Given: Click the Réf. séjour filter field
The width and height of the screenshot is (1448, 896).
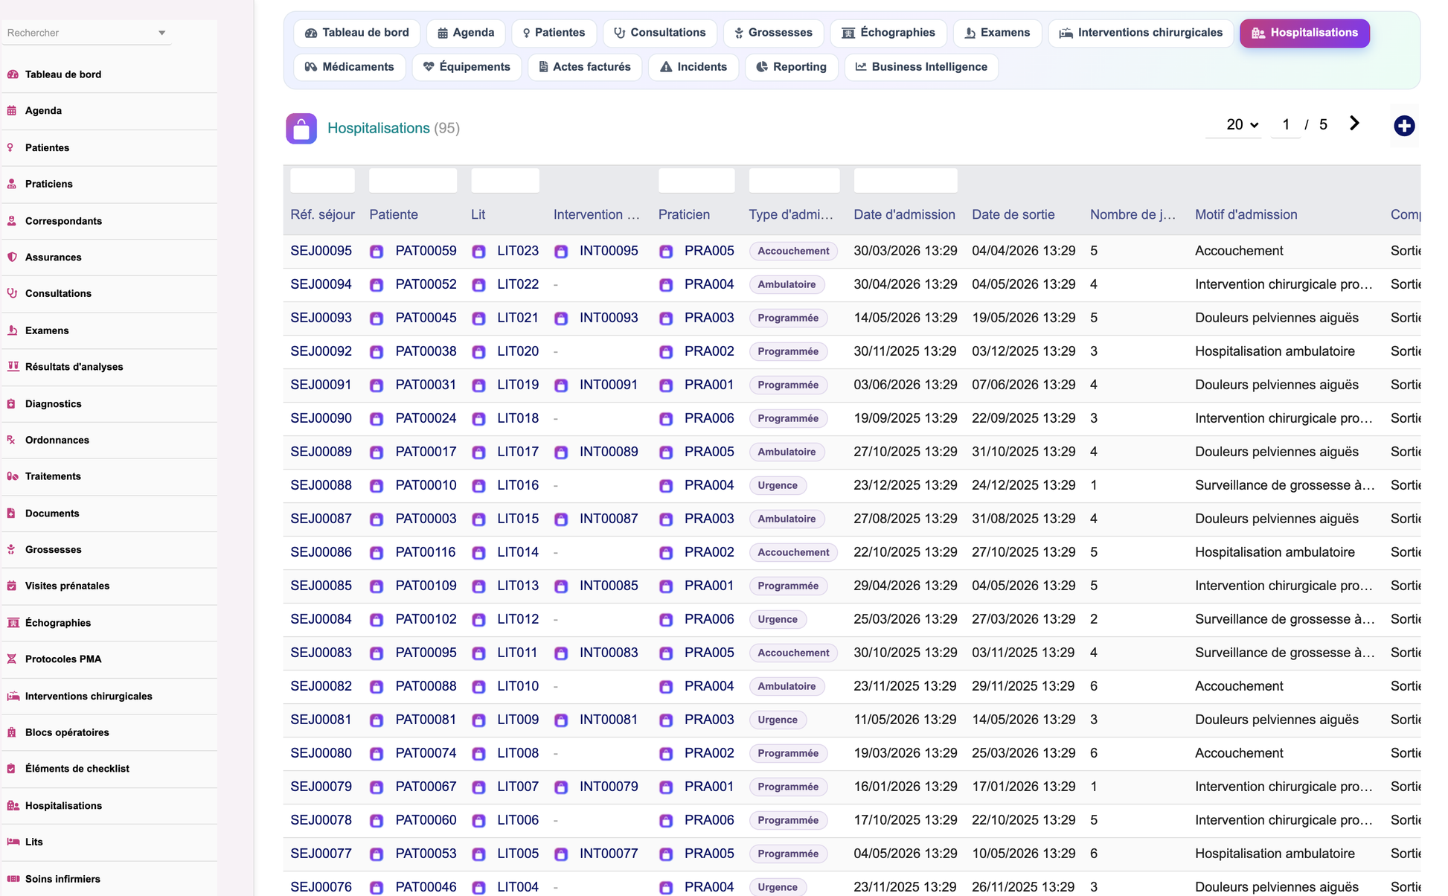Looking at the screenshot, I should point(322,181).
